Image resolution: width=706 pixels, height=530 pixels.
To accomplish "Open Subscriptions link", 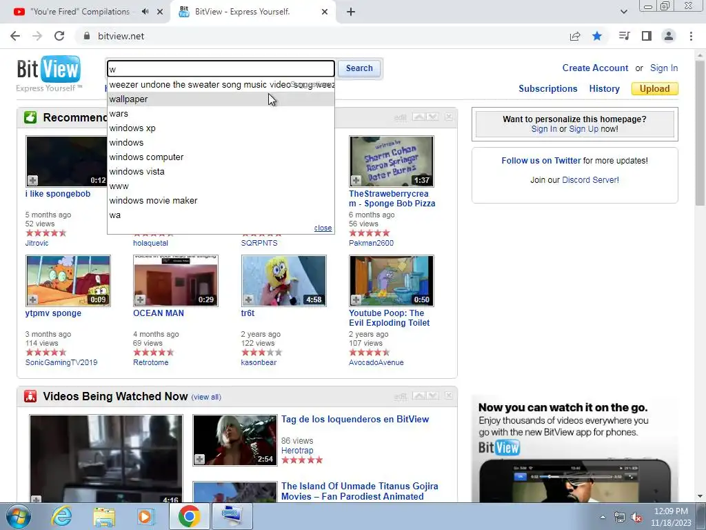I will pyautogui.click(x=547, y=89).
